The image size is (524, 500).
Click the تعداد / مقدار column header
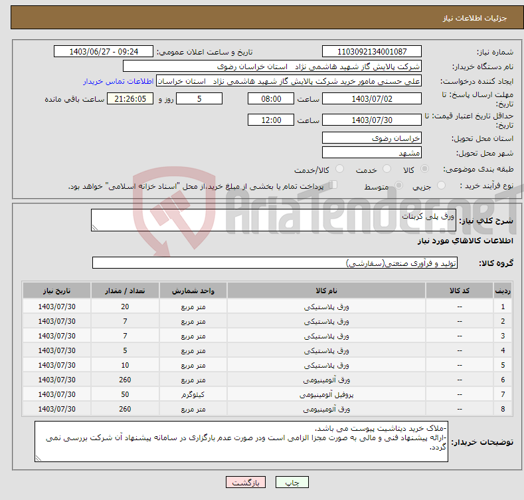[x=125, y=291]
